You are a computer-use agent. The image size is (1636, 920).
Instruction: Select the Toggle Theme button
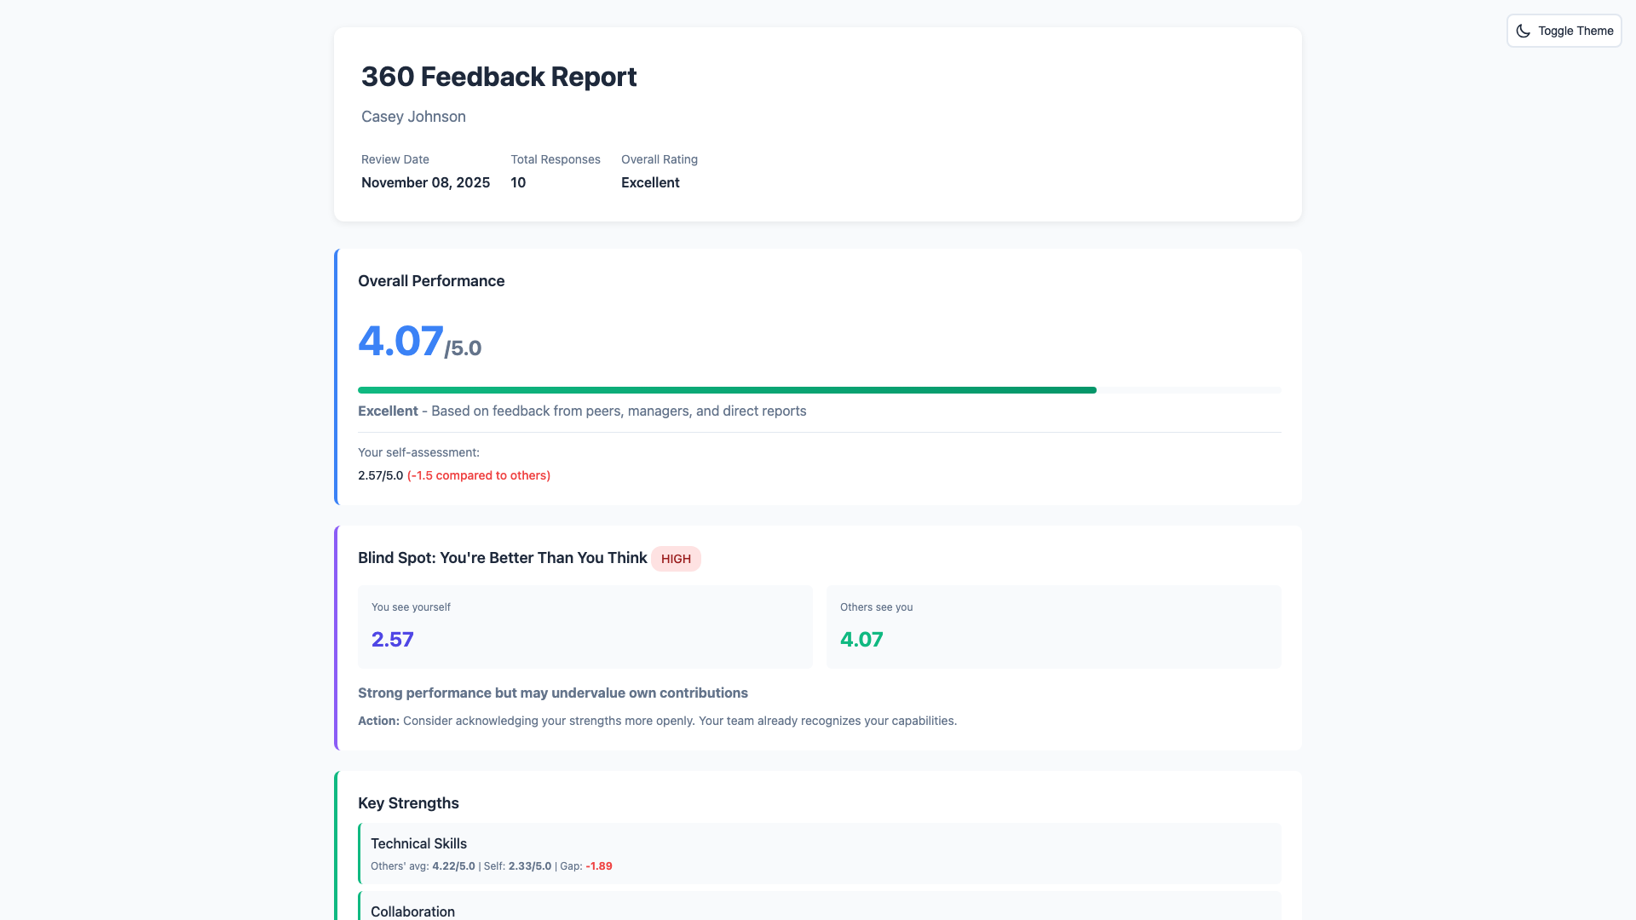1564,31
